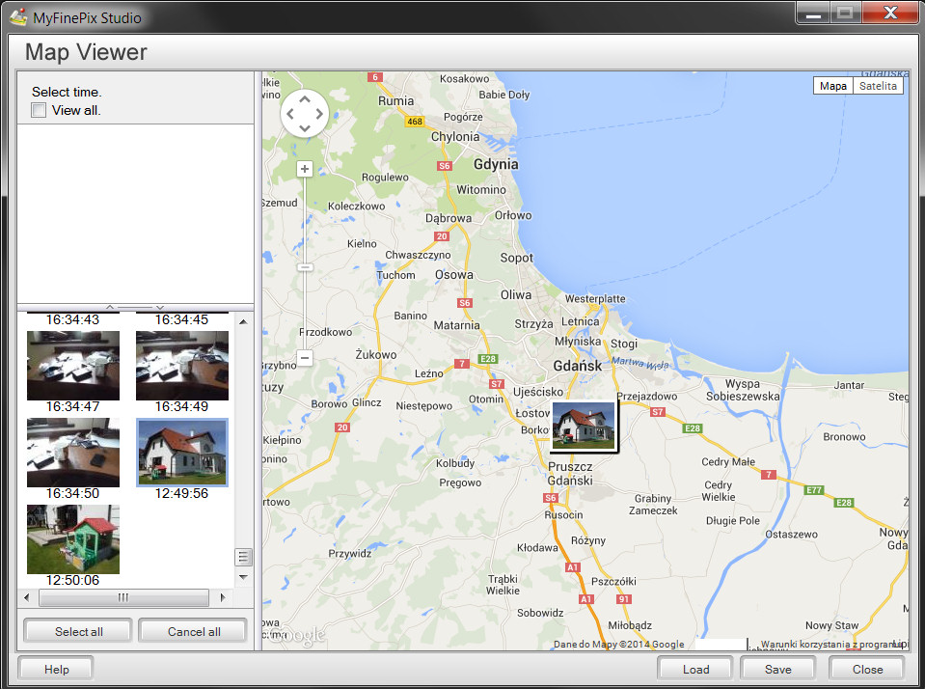Click the MyFinePix Studio title bar icon
Screen dimensions: 925x689
tap(18, 17)
